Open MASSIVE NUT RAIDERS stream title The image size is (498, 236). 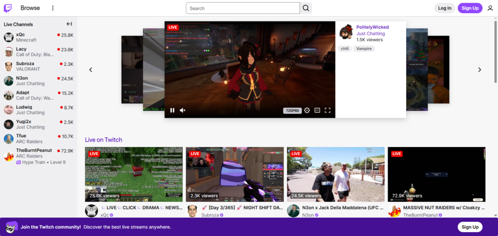pyautogui.click(x=444, y=208)
